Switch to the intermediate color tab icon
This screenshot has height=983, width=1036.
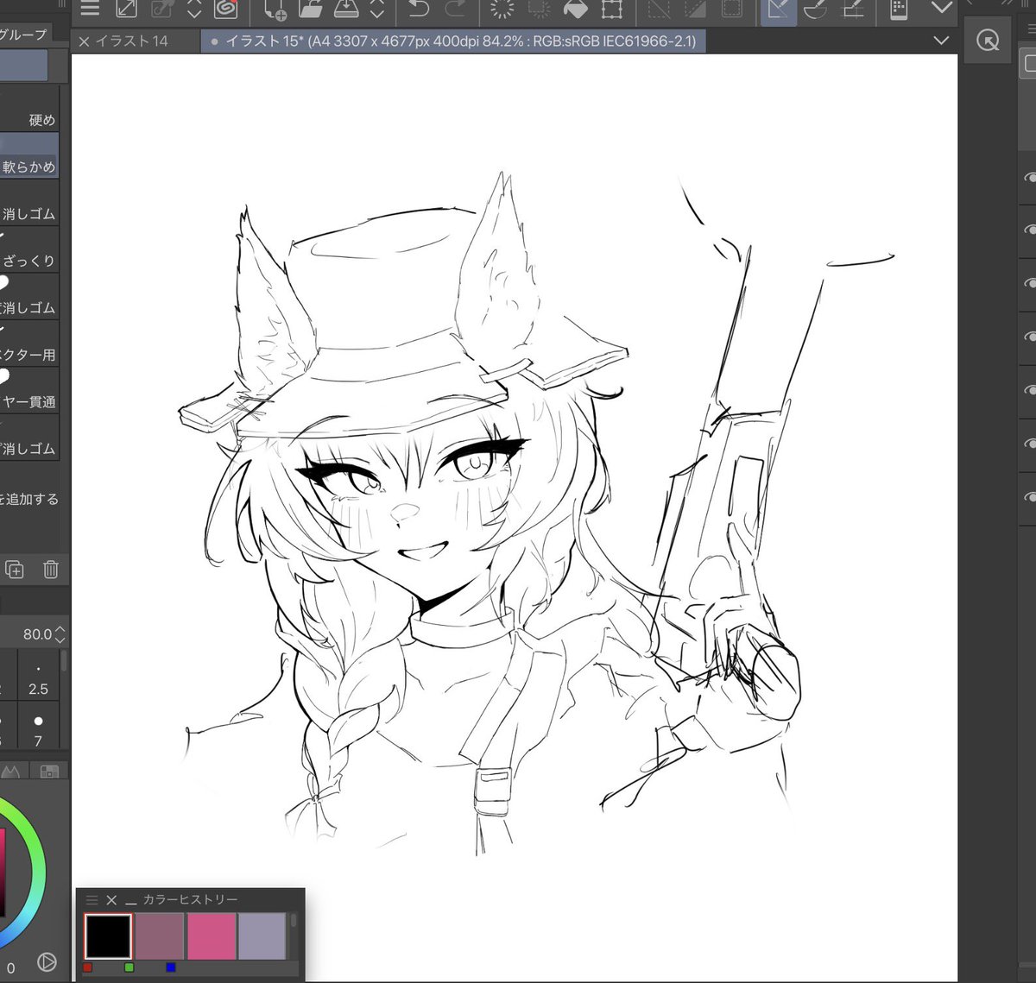coord(12,771)
